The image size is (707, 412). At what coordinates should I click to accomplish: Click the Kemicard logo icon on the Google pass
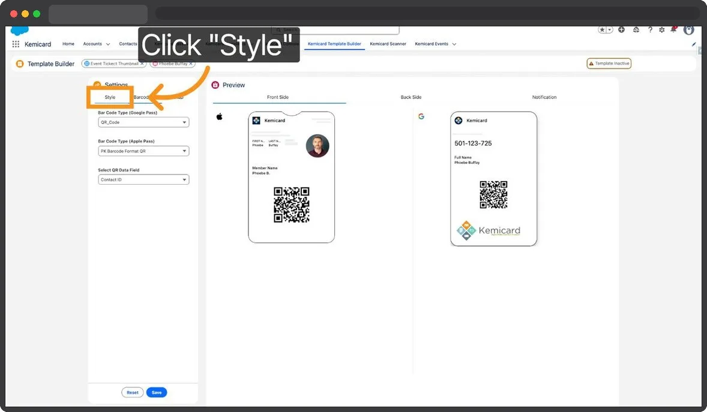click(459, 121)
